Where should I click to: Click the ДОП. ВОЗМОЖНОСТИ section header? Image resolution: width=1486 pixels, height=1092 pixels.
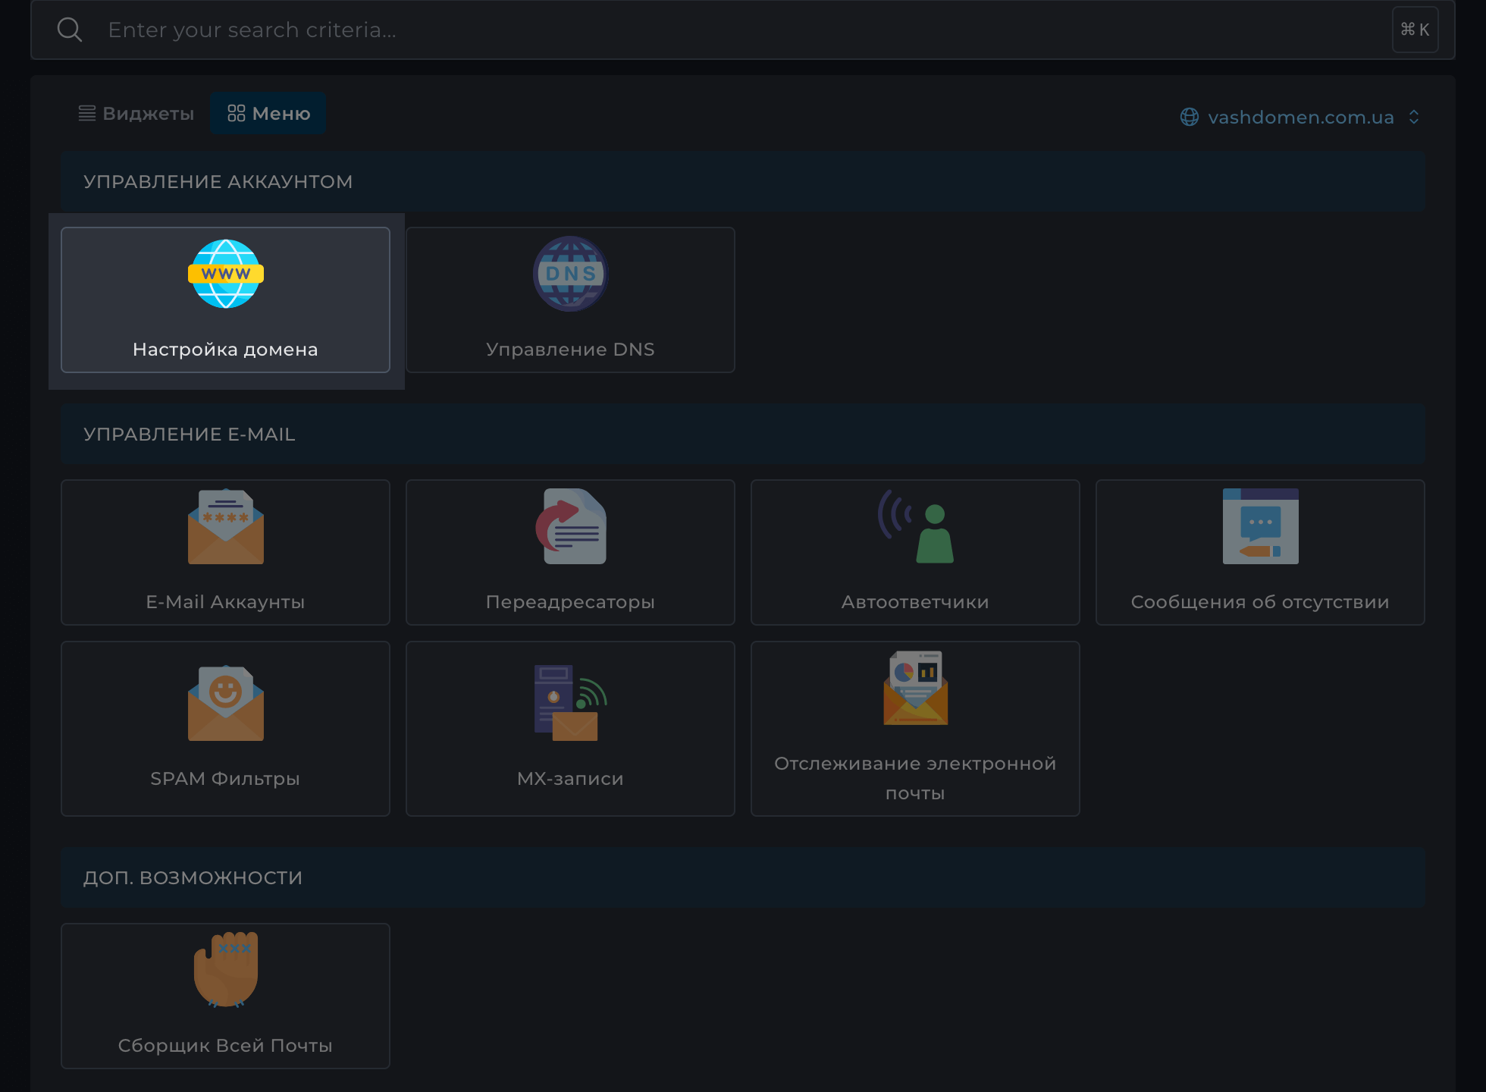(743, 877)
